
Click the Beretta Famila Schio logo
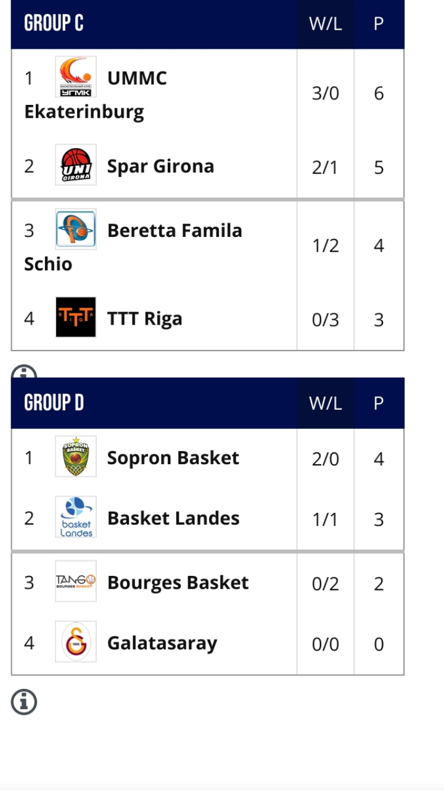(x=76, y=229)
